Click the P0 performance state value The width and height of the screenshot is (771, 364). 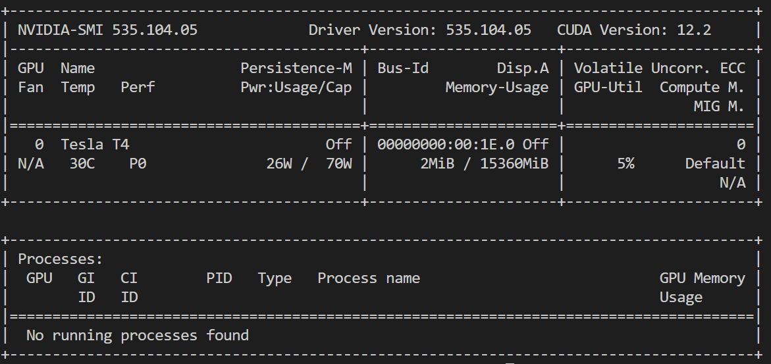pos(138,163)
